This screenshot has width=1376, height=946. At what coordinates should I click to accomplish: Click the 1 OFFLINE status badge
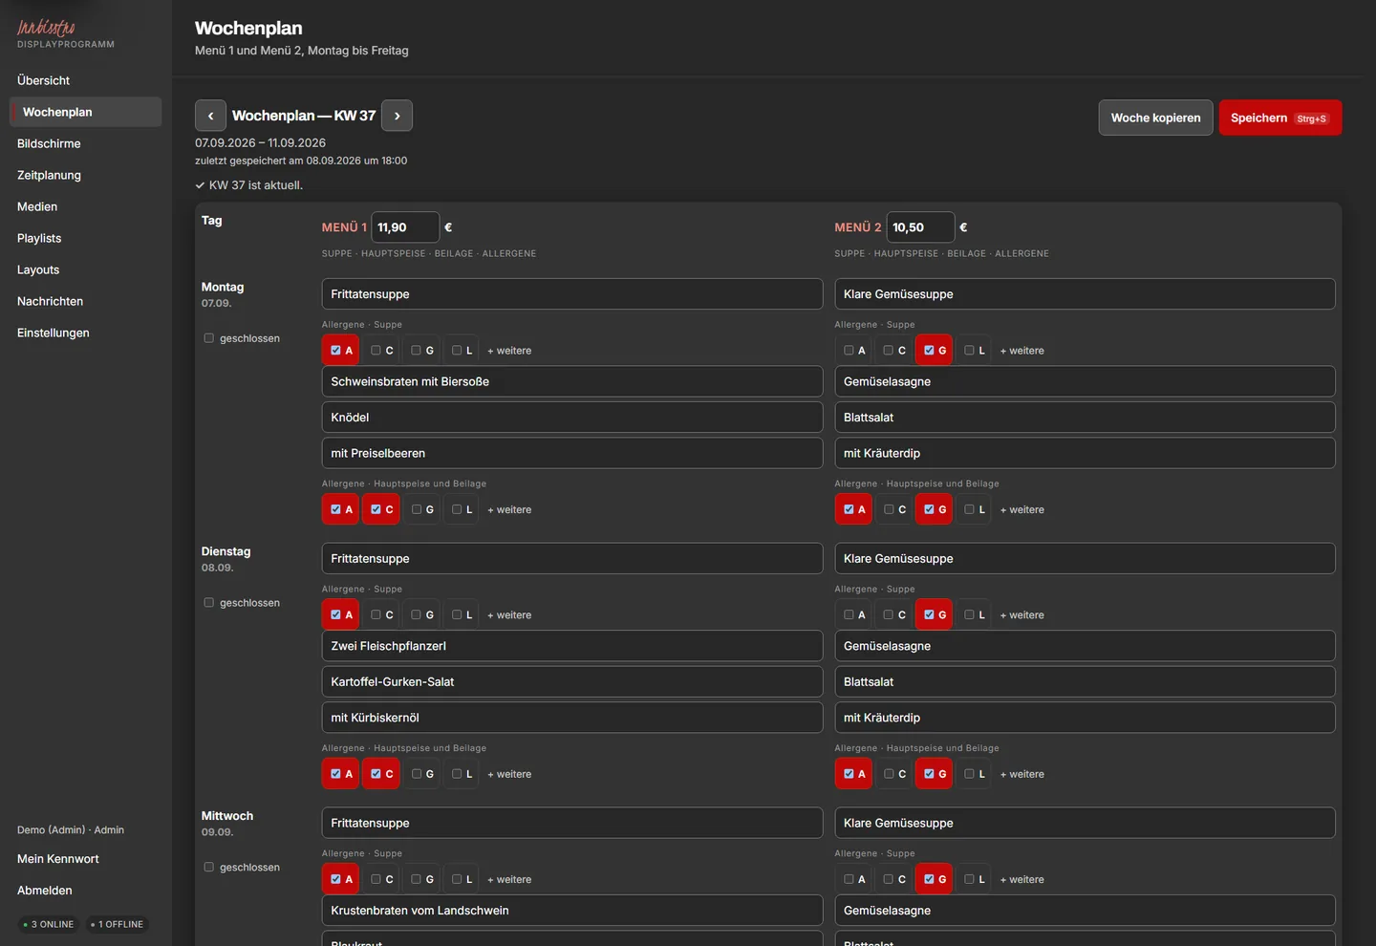118,925
